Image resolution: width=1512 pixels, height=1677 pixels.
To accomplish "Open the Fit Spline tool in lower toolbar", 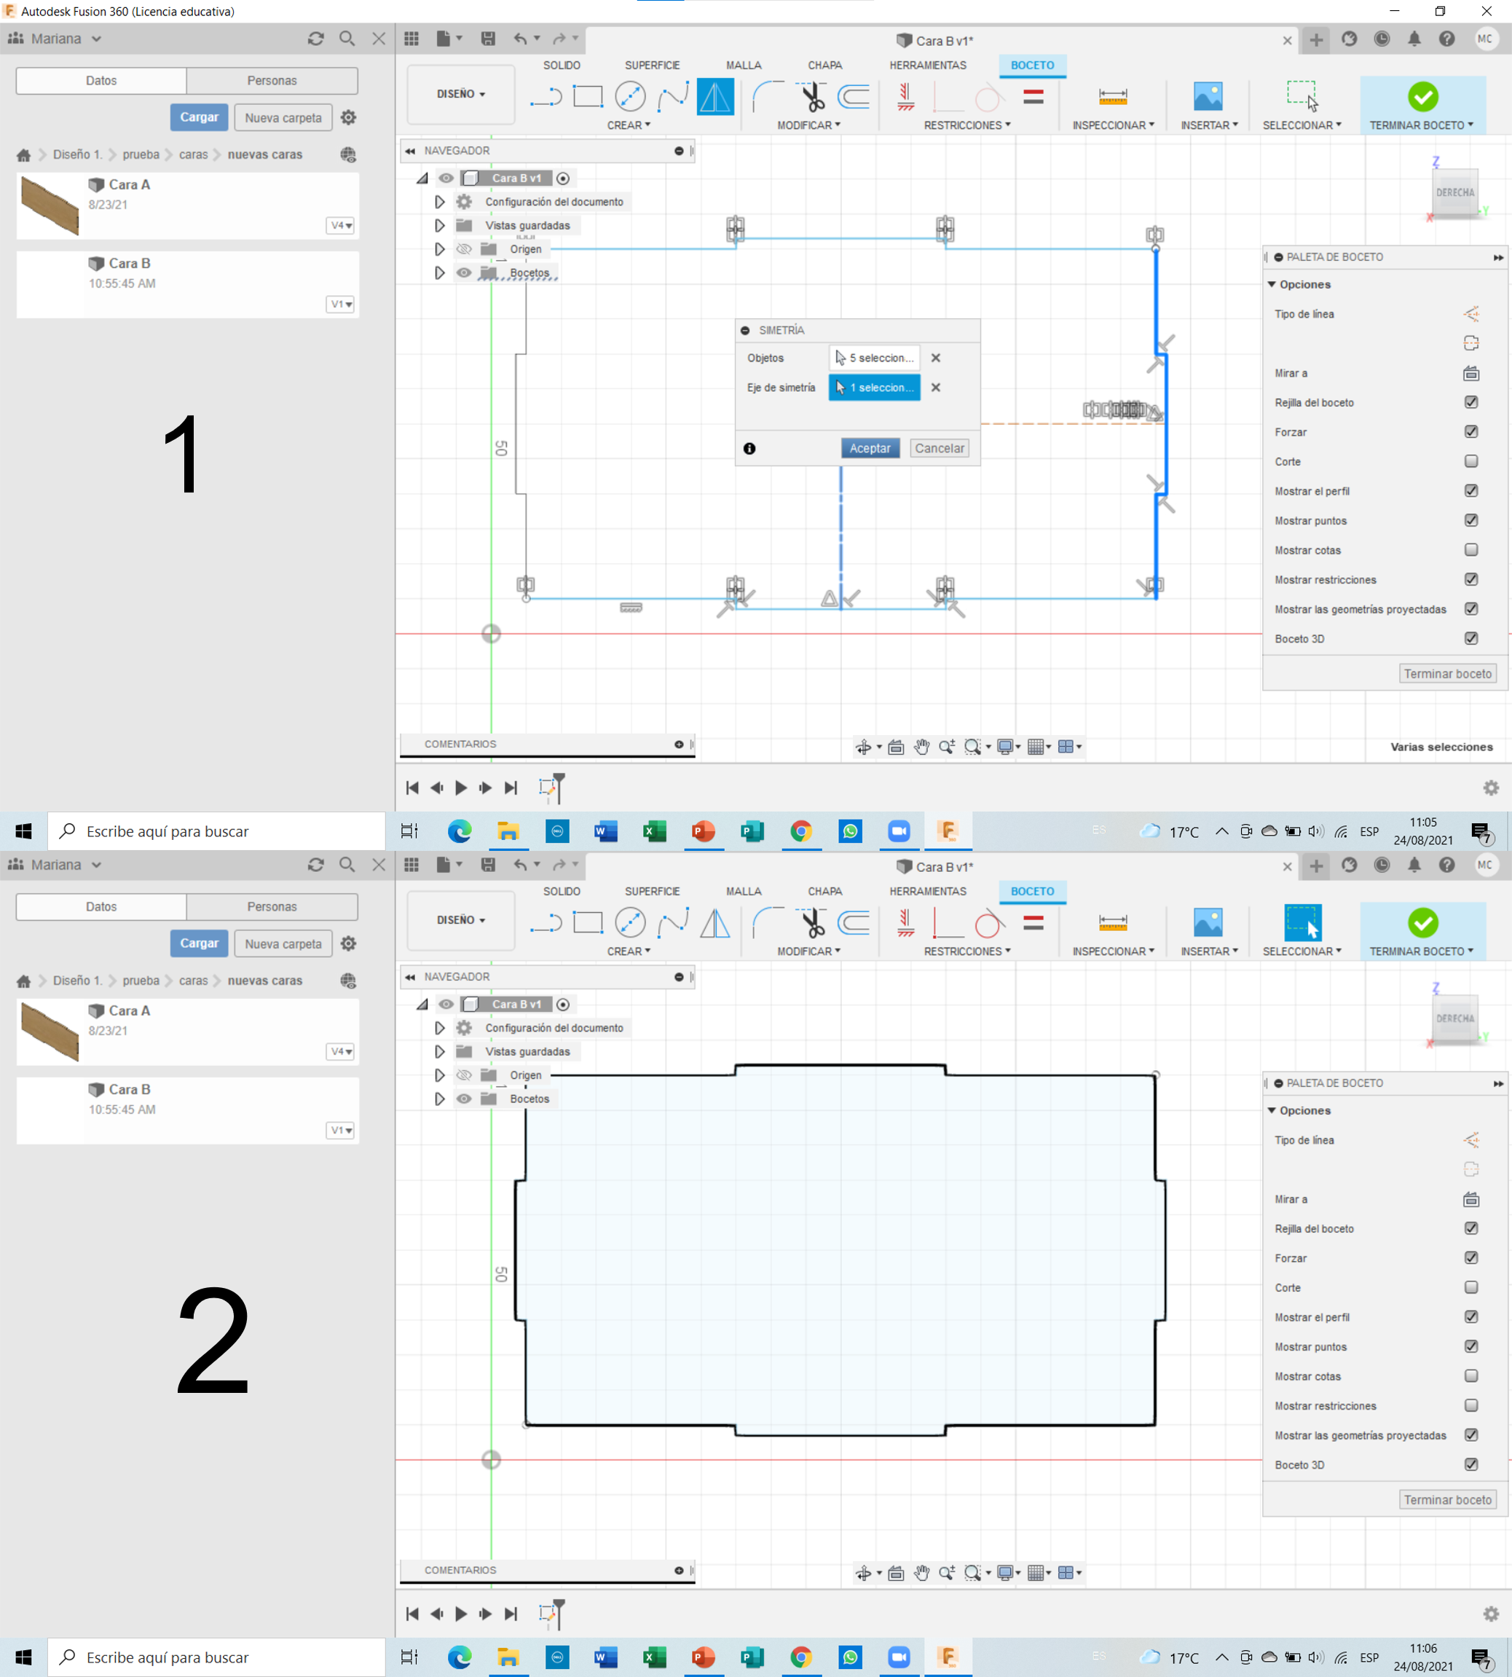I will pos(672,923).
